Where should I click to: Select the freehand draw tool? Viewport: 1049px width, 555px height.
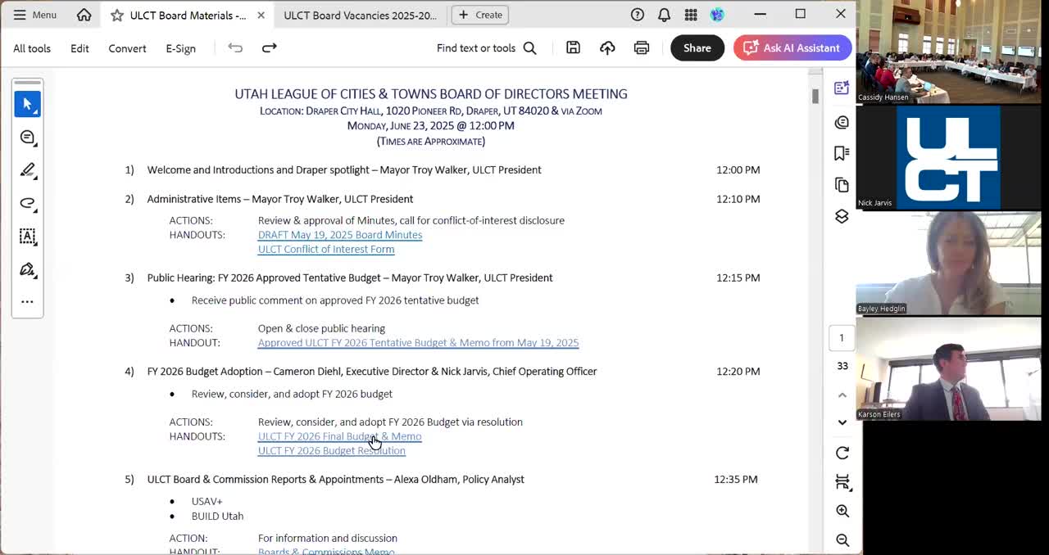pos(27,203)
